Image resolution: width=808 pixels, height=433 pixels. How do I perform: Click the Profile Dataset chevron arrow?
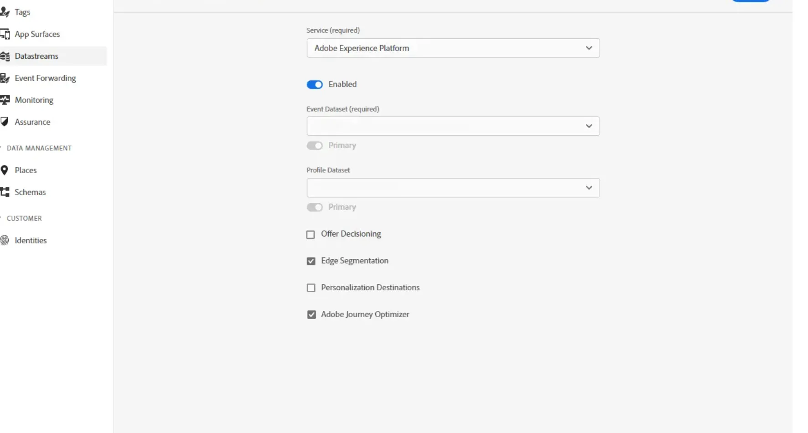[589, 188]
